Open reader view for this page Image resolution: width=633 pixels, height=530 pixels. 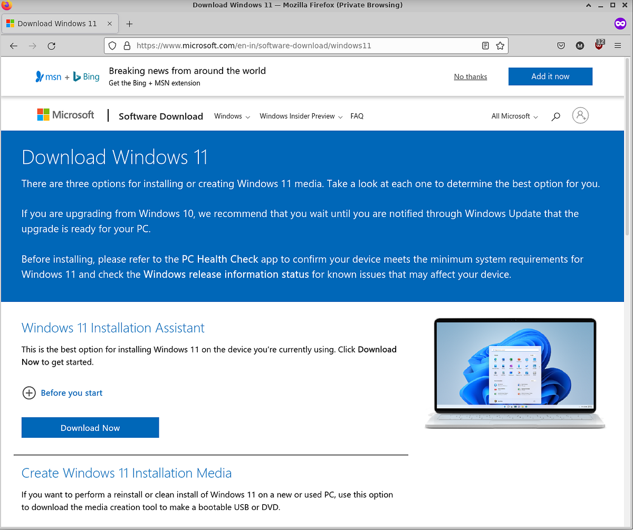(485, 46)
